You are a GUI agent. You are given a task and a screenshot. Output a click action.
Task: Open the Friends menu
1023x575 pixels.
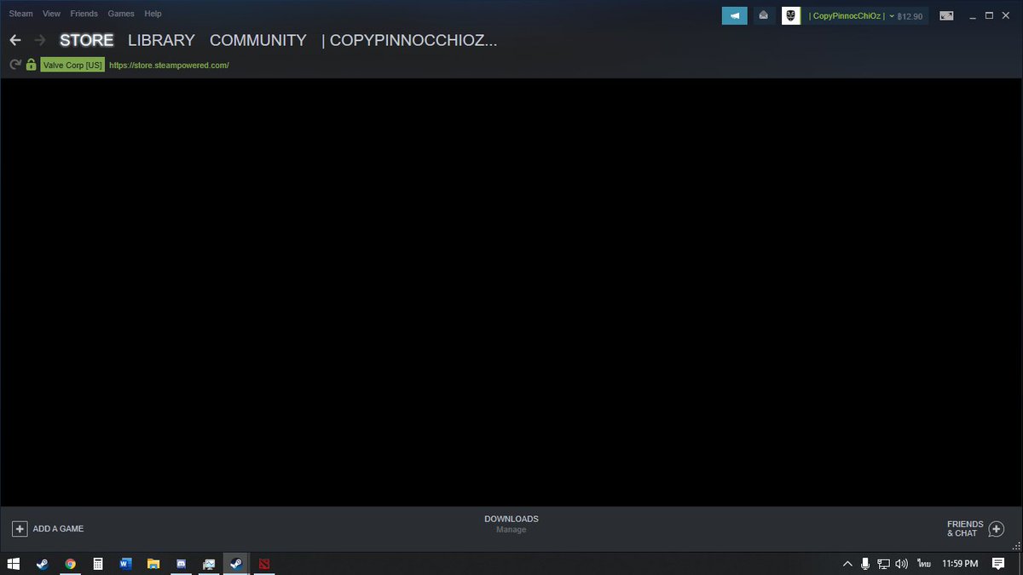coord(84,14)
